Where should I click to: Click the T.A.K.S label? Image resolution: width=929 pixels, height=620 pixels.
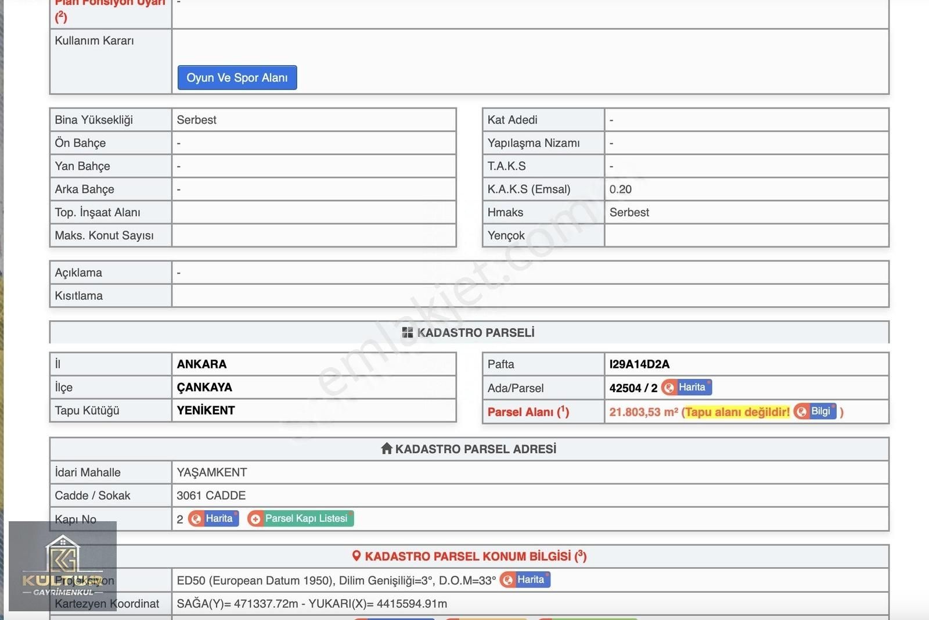point(506,166)
